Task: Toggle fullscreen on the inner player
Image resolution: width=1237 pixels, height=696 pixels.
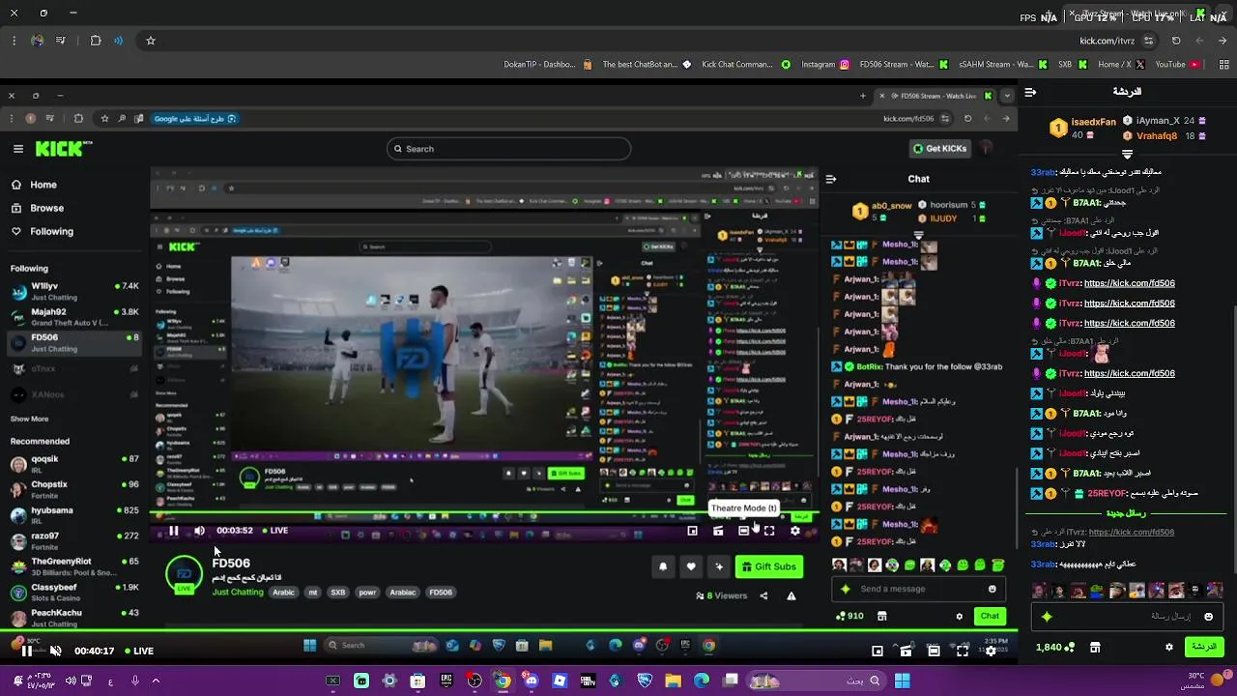Action: (x=769, y=530)
